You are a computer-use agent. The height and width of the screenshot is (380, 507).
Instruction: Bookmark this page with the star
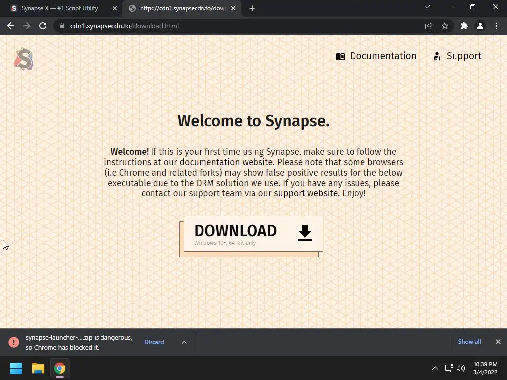(445, 26)
